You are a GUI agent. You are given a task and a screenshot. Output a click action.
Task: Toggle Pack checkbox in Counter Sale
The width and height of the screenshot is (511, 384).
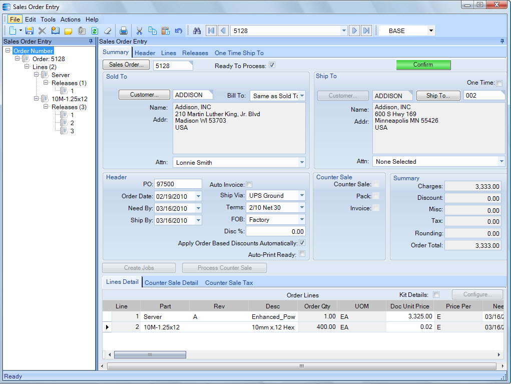[376, 196]
